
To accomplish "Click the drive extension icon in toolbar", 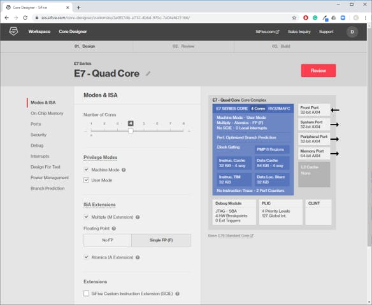I will [x=334, y=18].
